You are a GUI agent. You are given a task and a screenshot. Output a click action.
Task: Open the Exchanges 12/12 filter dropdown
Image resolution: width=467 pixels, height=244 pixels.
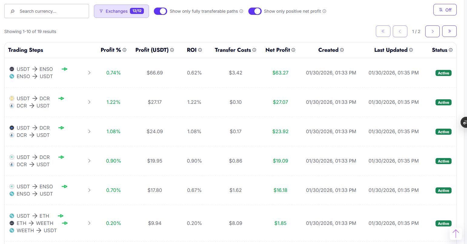(121, 11)
